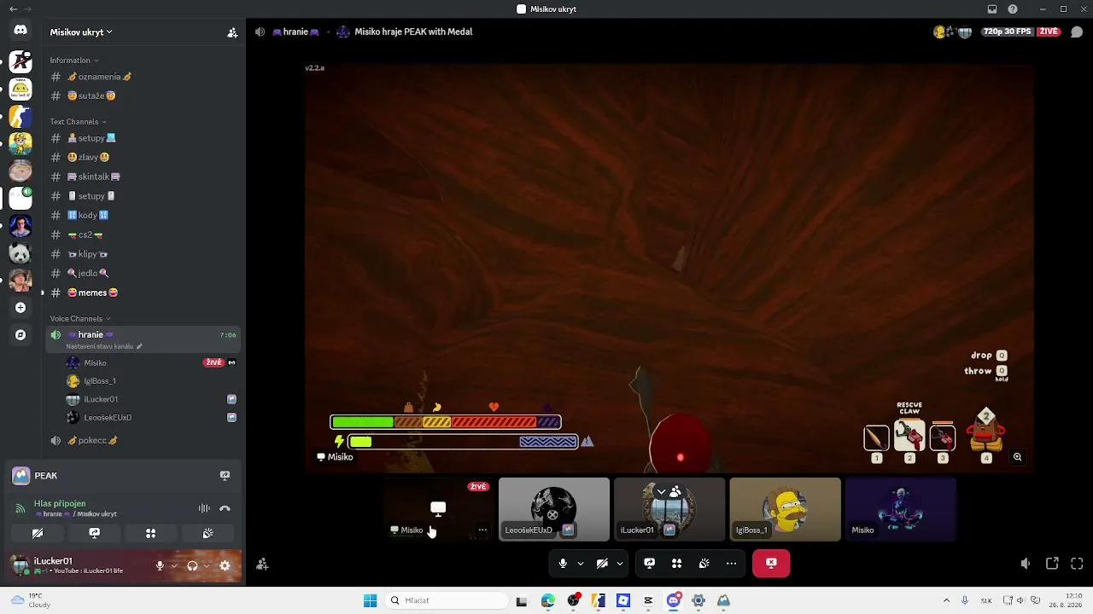Open Discord inbox icon in title bar
1093x614 pixels.
[992, 9]
